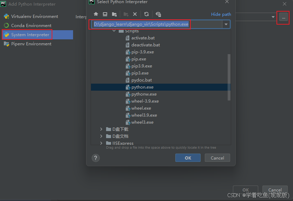Click the Hide path link

tap(221, 14)
